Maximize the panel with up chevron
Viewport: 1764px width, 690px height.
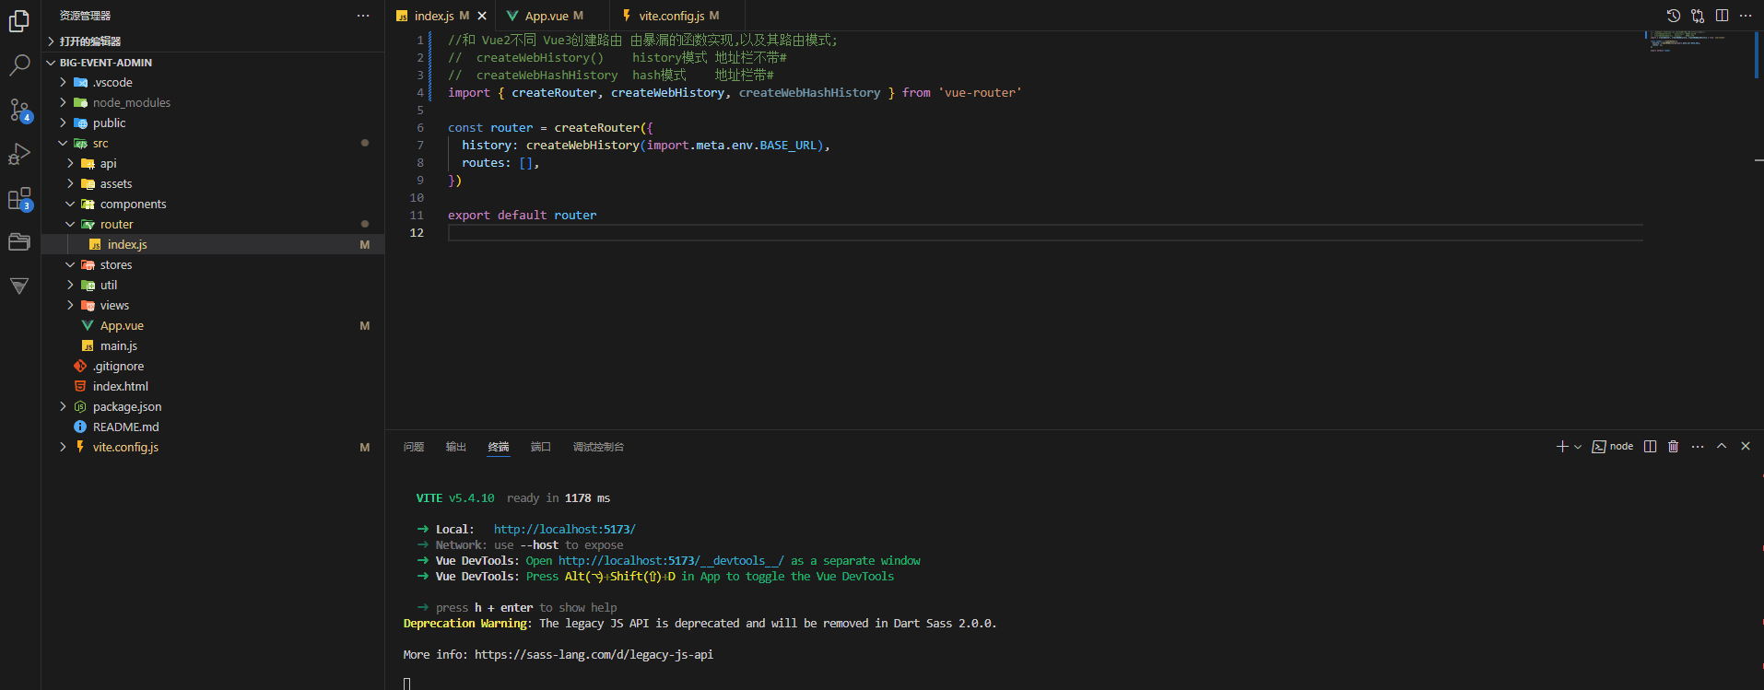coord(1722,447)
